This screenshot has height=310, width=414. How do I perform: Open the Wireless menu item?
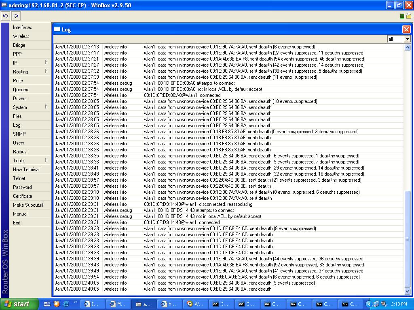pos(30,36)
